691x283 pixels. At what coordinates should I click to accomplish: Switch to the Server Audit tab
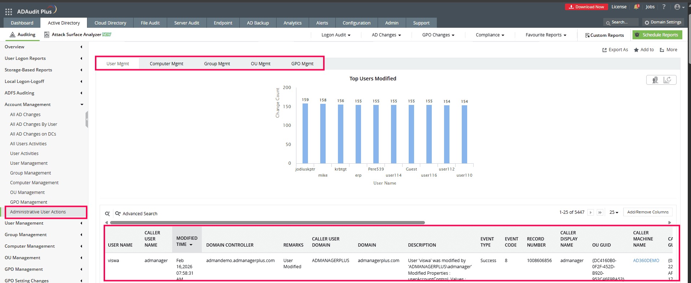click(x=187, y=23)
